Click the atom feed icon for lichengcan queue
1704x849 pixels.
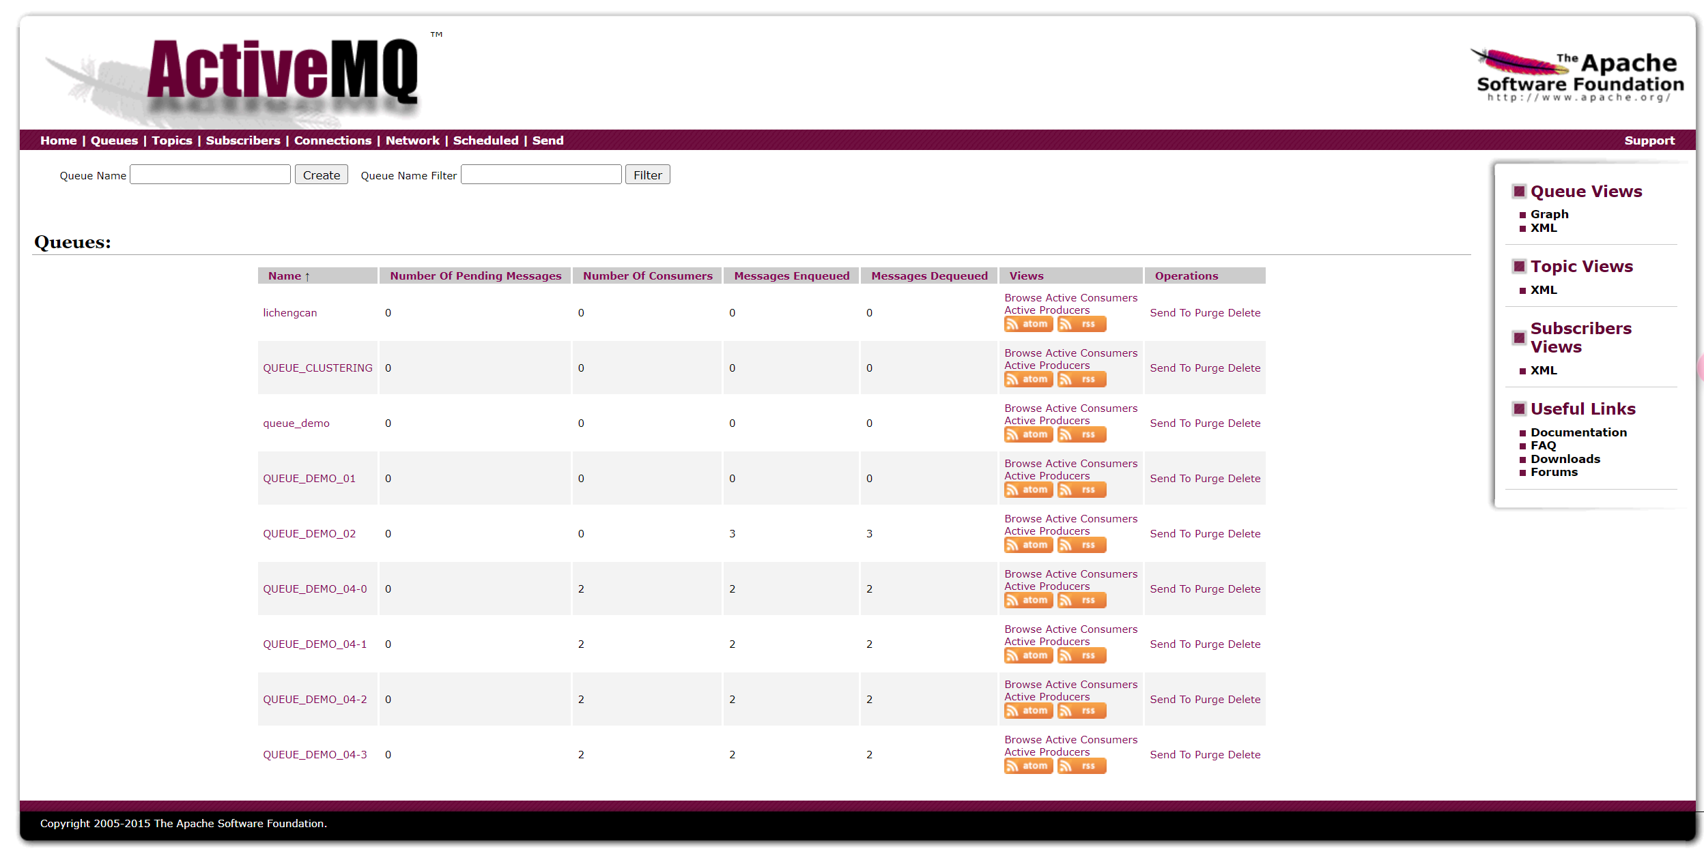(x=1028, y=325)
